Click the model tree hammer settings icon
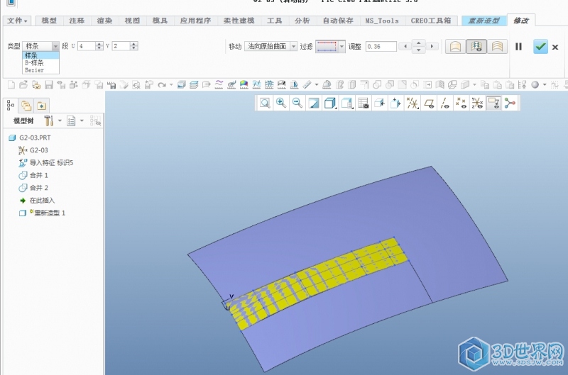568x375 pixels. click(48, 121)
